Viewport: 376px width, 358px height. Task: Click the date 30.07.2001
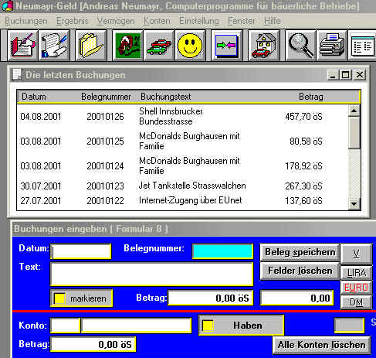pyautogui.click(x=41, y=186)
